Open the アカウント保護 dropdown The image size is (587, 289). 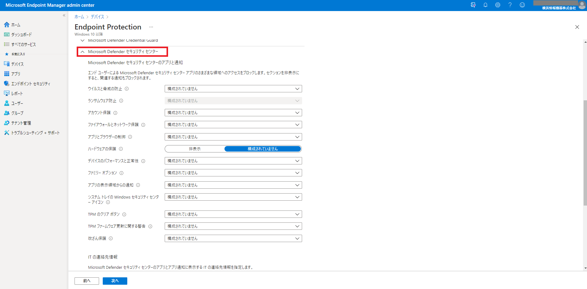233,113
